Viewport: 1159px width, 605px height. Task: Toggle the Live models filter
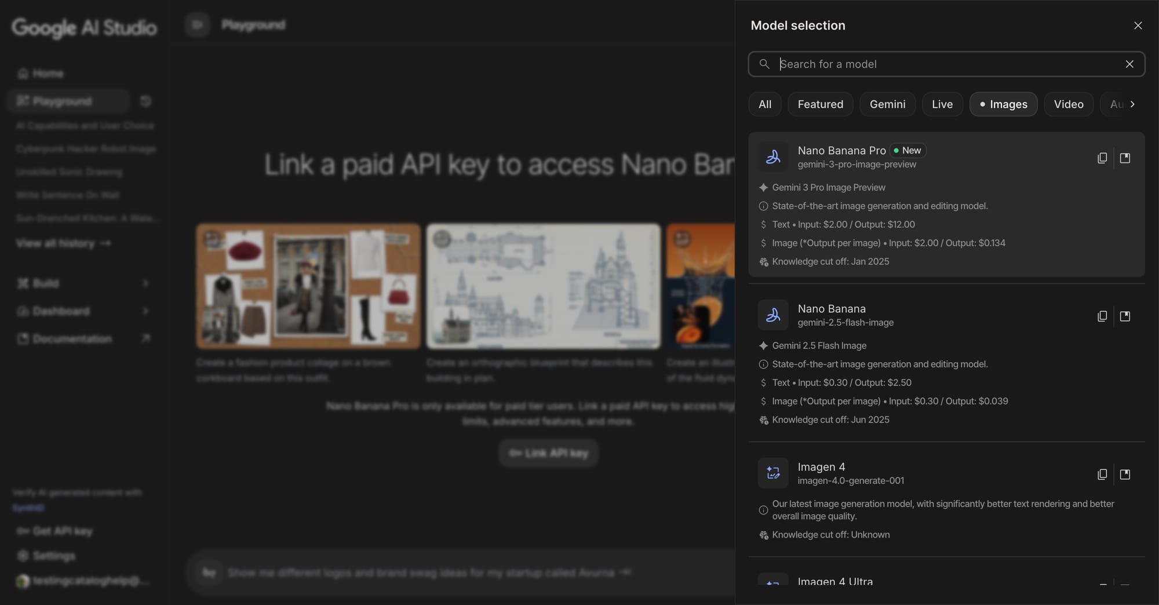tap(942, 104)
